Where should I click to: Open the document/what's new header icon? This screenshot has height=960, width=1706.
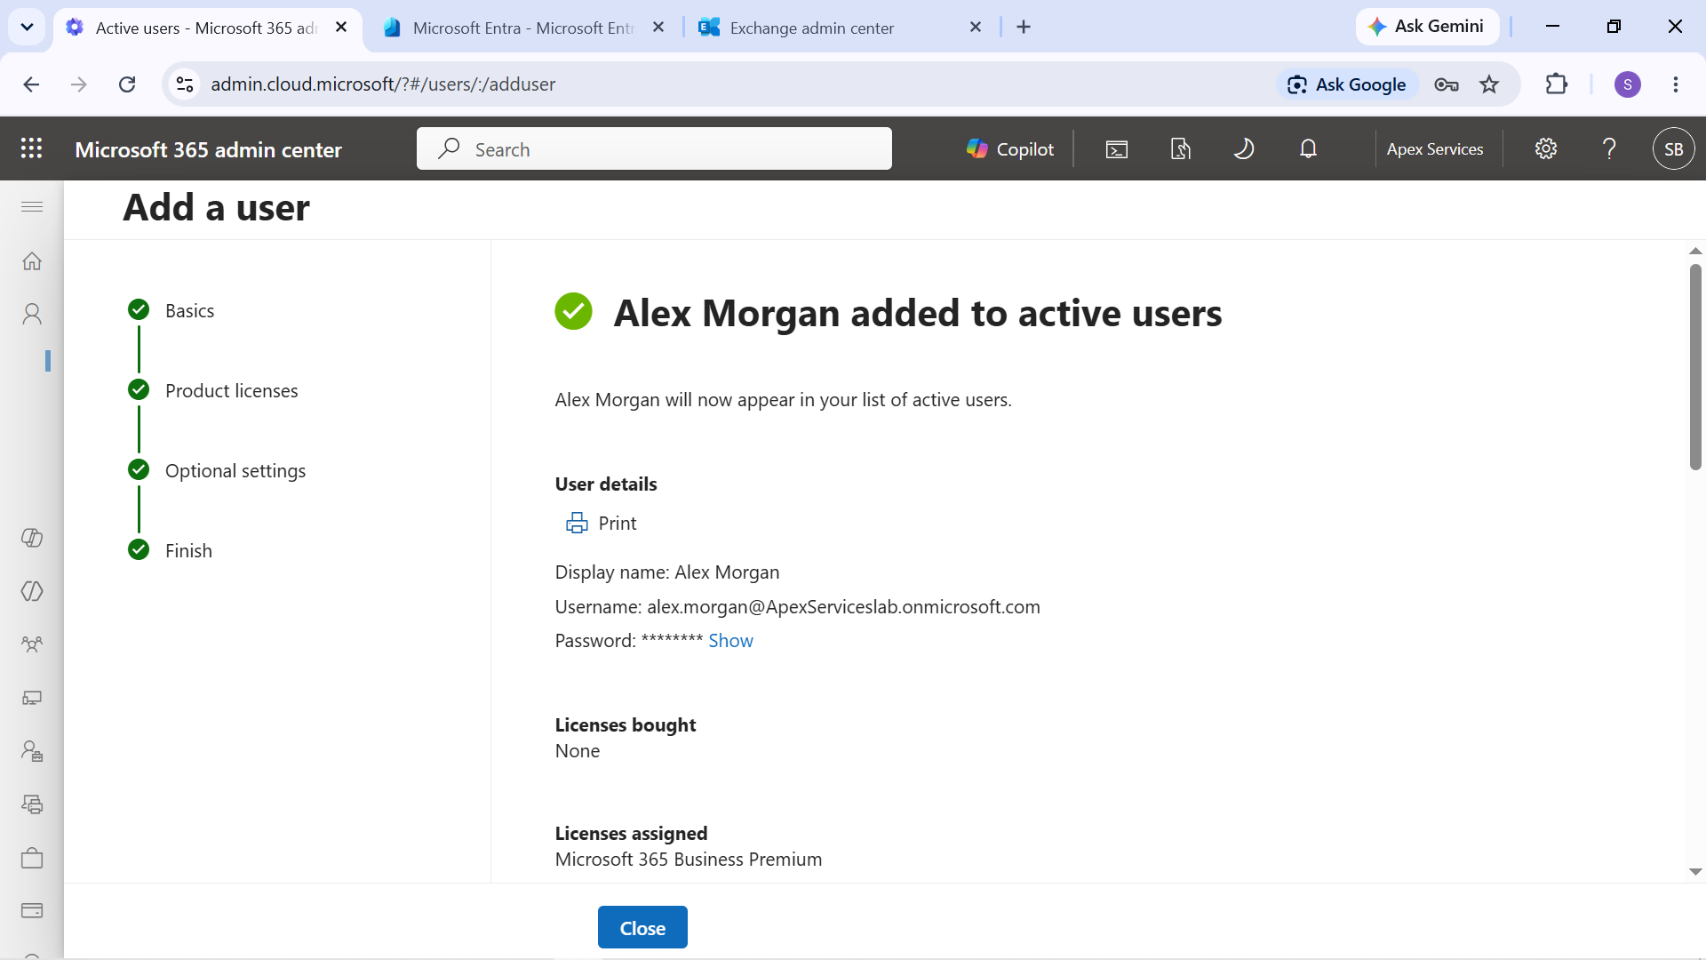pyautogui.click(x=1180, y=149)
